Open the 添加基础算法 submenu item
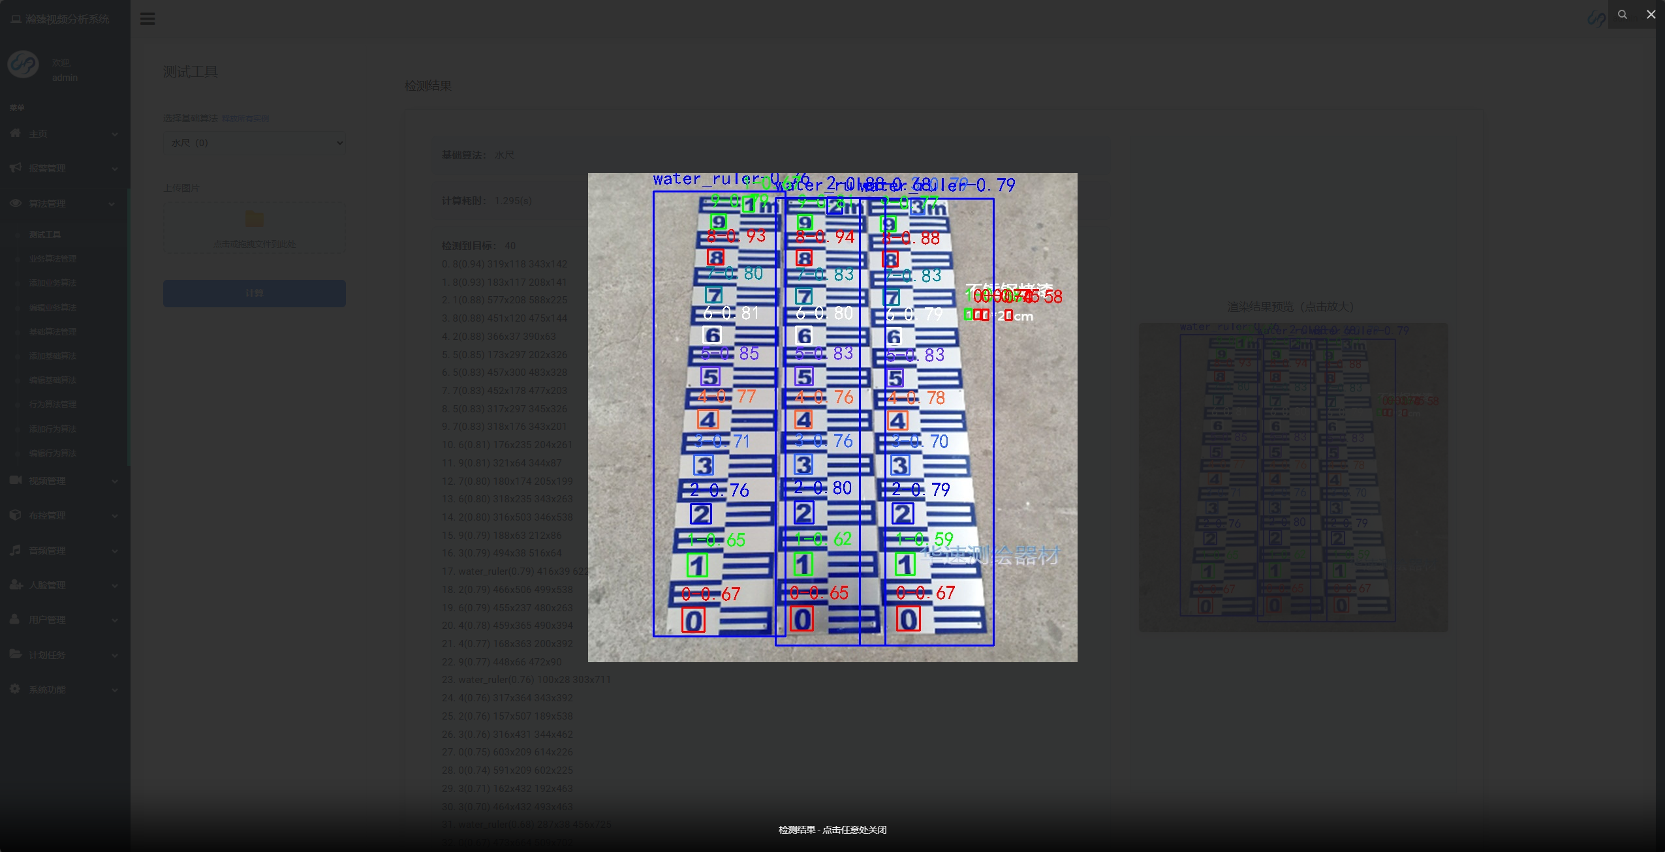 [x=53, y=356]
